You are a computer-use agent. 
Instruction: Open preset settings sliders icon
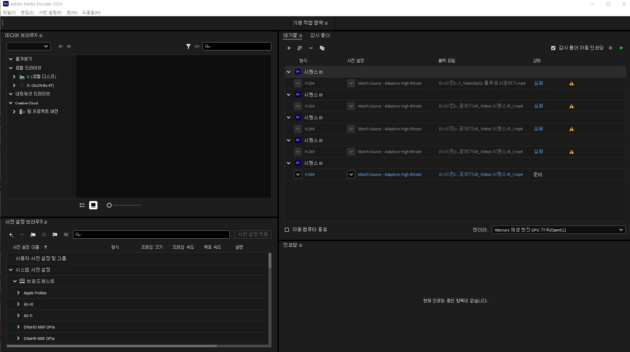[44, 235]
